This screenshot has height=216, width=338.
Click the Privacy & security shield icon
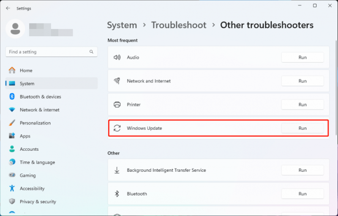(12, 201)
